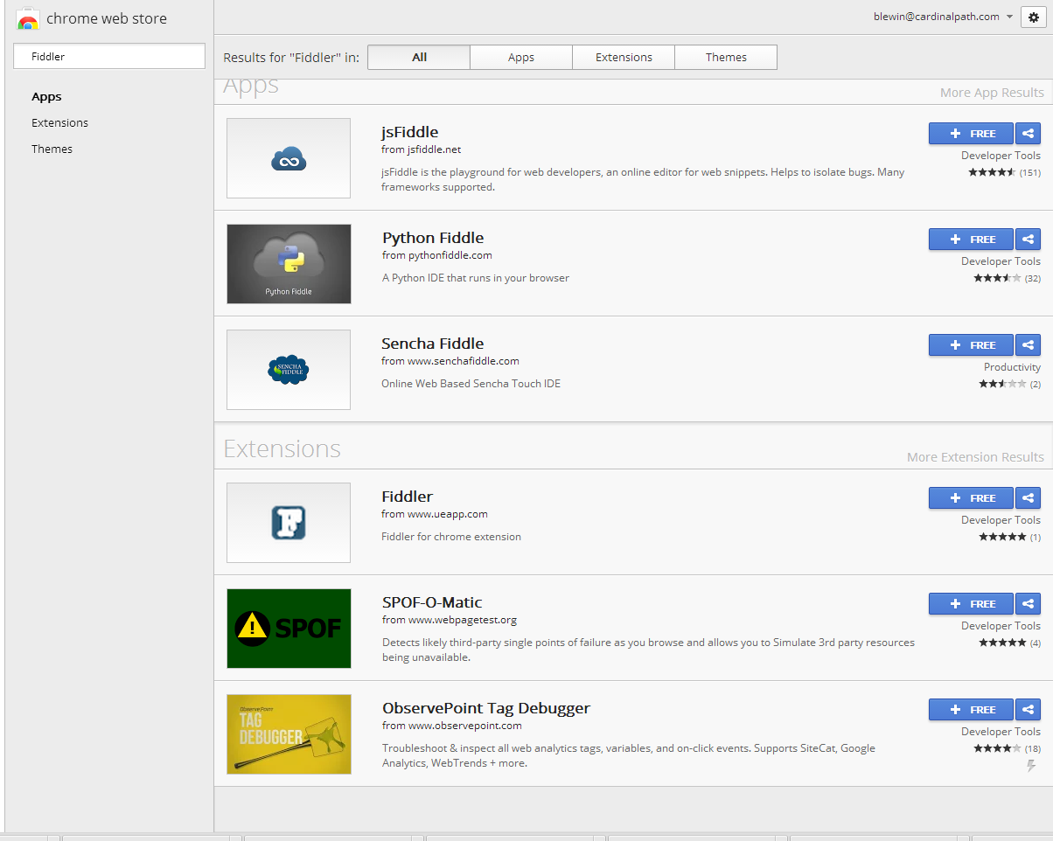This screenshot has width=1053, height=841.
Task: Switch to the Extensions filter tab
Action: [623, 57]
